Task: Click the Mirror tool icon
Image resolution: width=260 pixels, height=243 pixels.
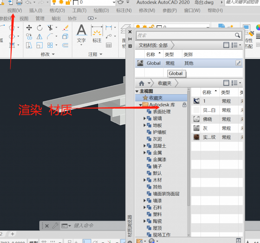Action: [x=40, y=37]
